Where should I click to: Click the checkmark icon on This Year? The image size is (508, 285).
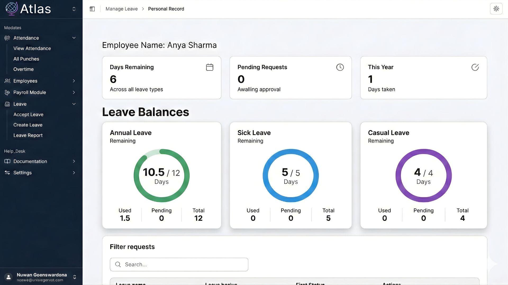(475, 67)
